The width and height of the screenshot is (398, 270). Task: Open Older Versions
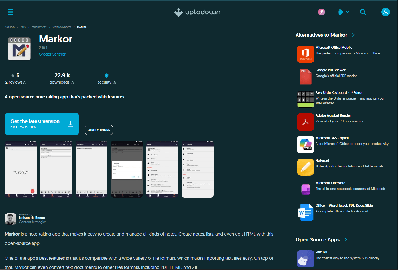click(99, 130)
